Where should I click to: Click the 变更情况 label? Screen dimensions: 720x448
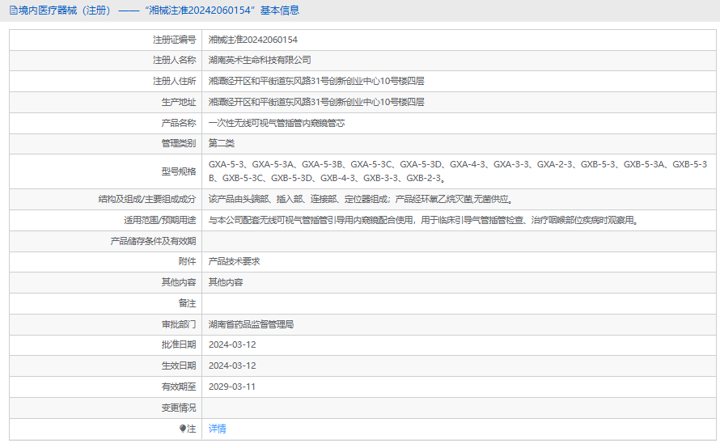tap(179, 408)
